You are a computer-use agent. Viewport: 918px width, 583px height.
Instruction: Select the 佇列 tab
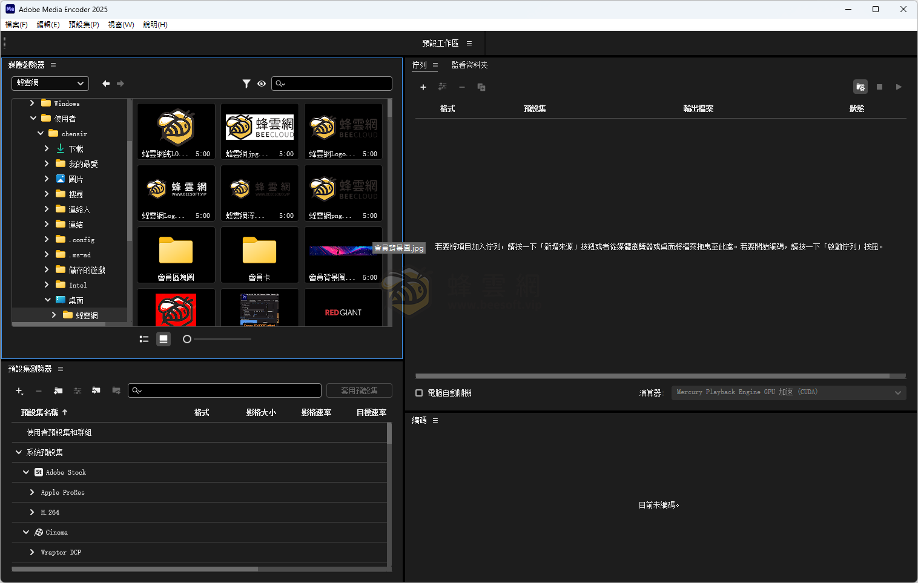pos(420,65)
